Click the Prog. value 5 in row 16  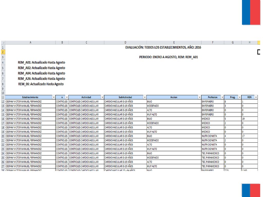point(233,119)
